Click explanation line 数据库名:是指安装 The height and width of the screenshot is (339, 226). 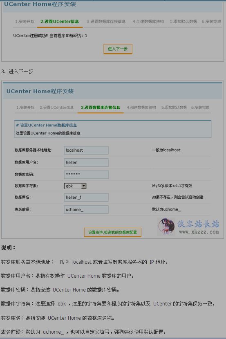tap(58, 318)
